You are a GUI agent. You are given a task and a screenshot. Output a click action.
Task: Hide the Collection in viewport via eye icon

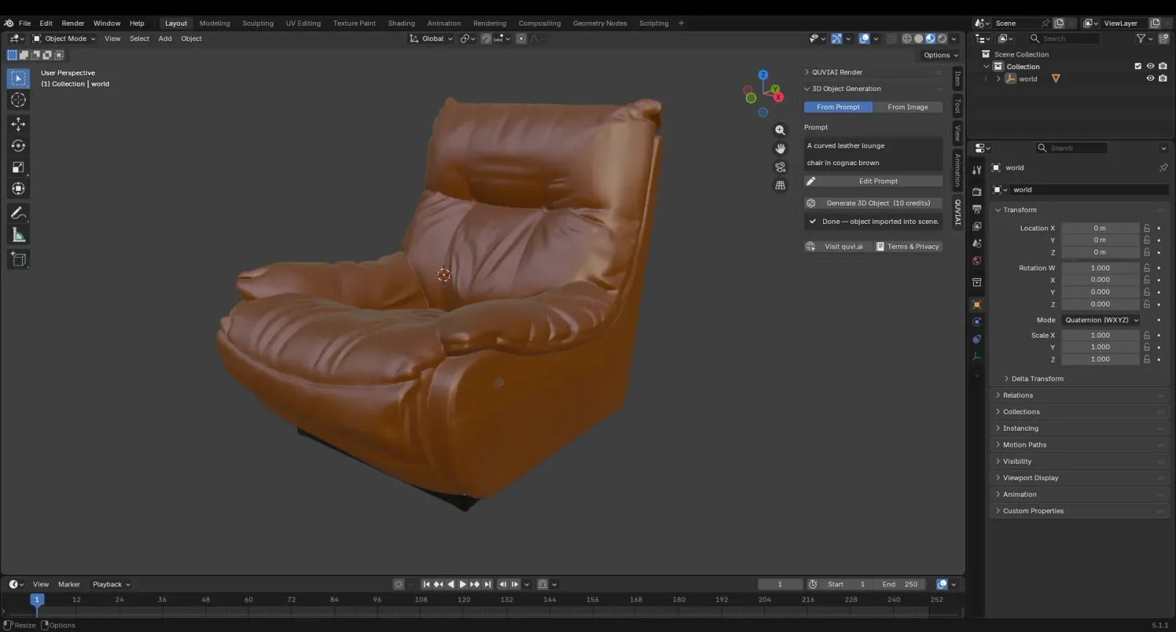point(1150,66)
